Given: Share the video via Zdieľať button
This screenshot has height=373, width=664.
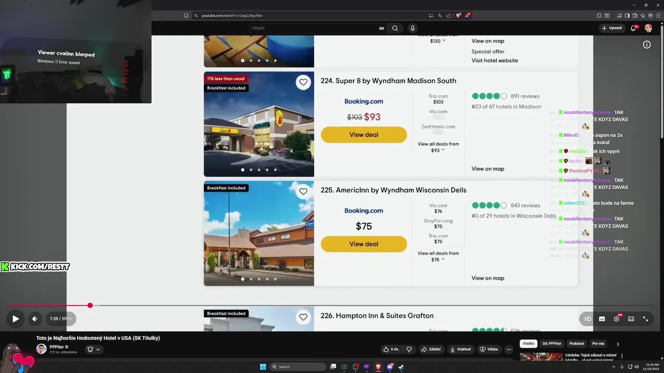Looking at the screenshot, I should (431, 349).
